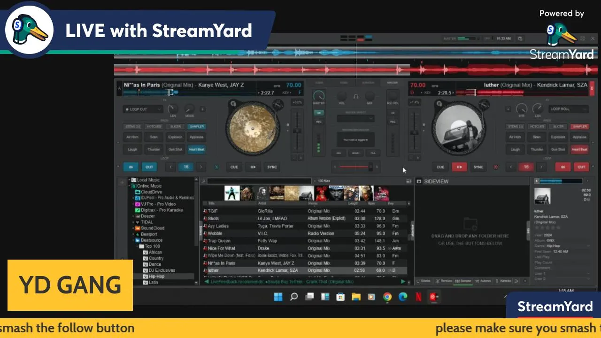
Task: Open Netflix from the taskbar
Action: point(418,297)
